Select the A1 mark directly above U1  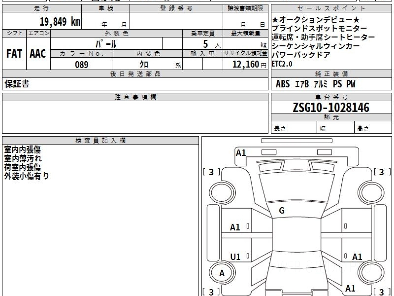click(235, 227)
